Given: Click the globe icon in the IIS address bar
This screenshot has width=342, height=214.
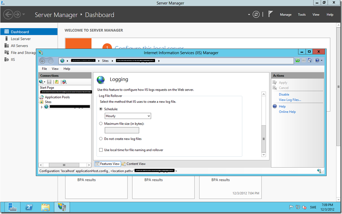Looking at the screenshot, I should pos(62,61).
